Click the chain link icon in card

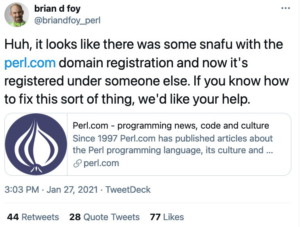coord(77,163)
